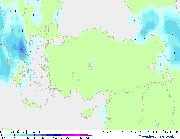Click the '25' legend scale label
This screenshot has width=180, height=139.
coord(55,138)
